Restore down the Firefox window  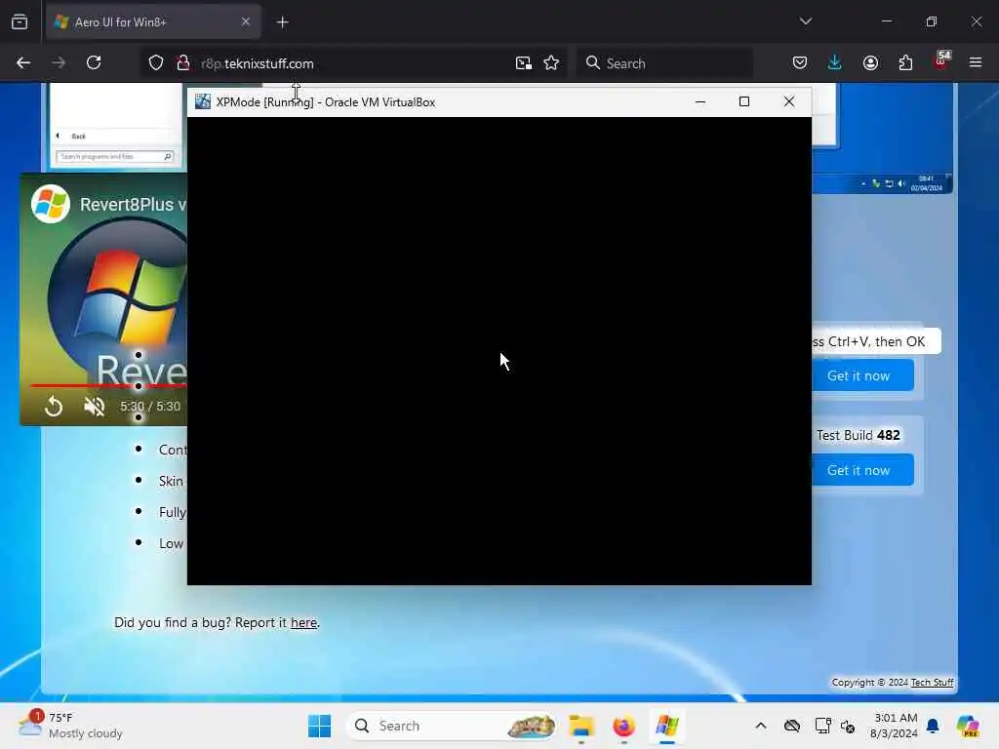(x=932, y=21)
